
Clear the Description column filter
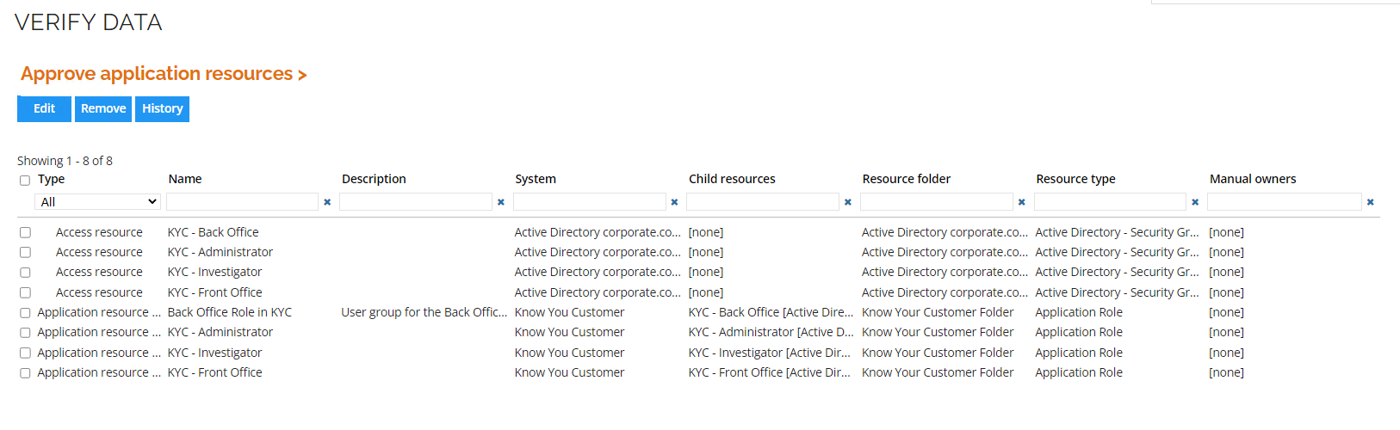click(500, 202)
